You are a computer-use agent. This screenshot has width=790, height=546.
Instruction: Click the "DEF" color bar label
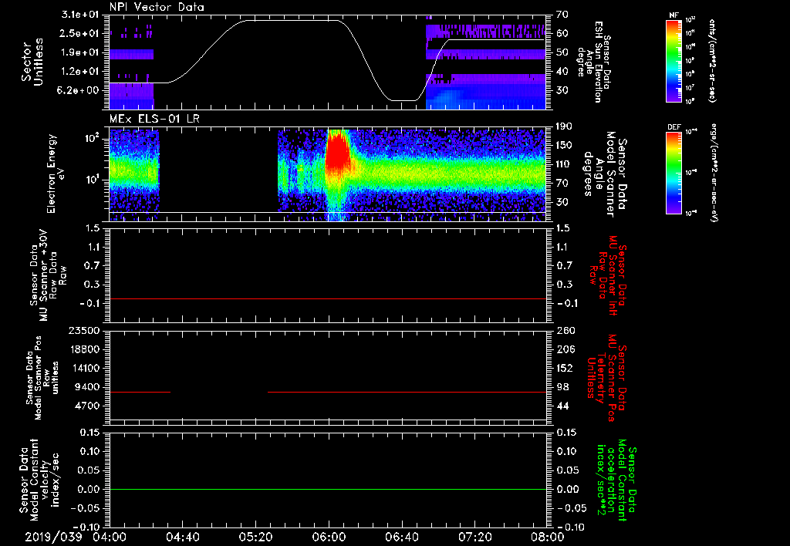click(674, 127)
